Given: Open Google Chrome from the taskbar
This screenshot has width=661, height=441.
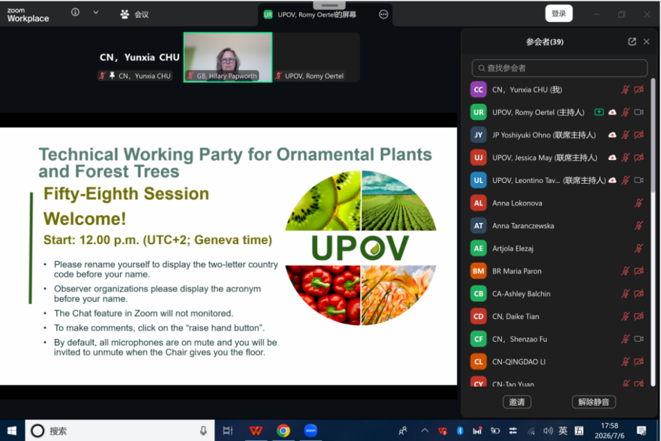Looking at the screenshot, I should point(283,430).
